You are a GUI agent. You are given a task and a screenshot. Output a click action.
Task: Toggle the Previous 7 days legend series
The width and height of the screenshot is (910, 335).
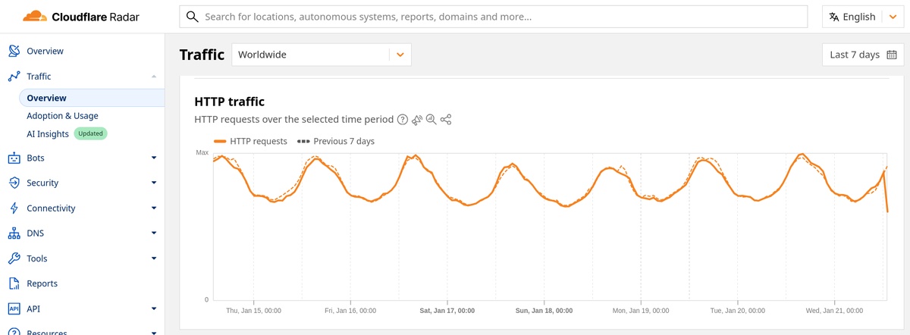336,141
